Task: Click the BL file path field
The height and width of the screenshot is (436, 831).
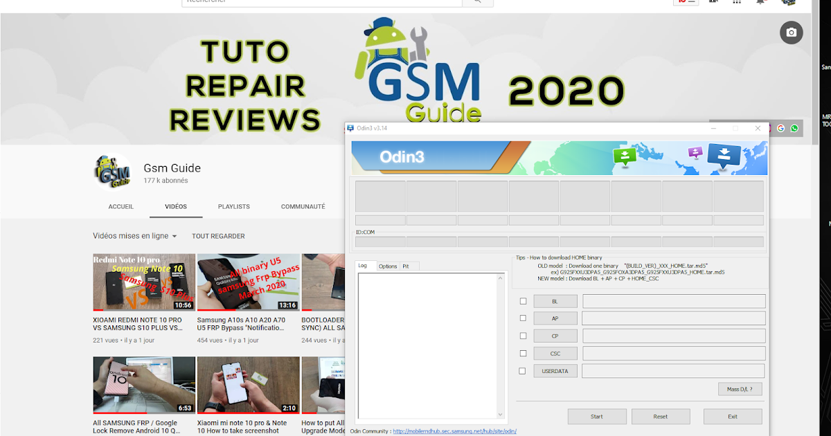Action: (674, 301)
